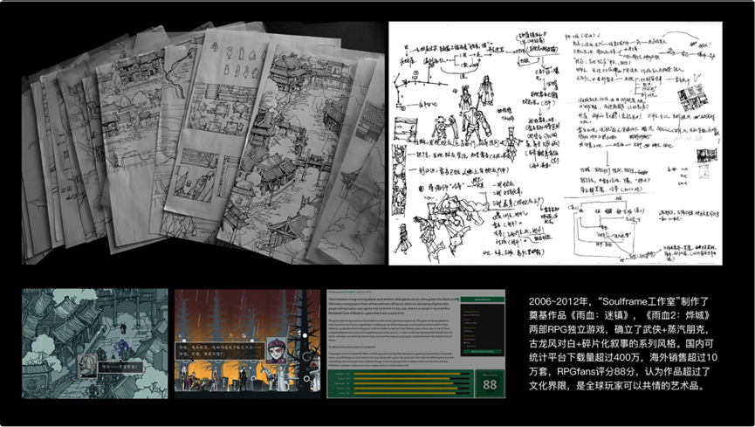Click the Gameplay rating bar
This screenshot has height=427, width=755.
tap(412, 383)
